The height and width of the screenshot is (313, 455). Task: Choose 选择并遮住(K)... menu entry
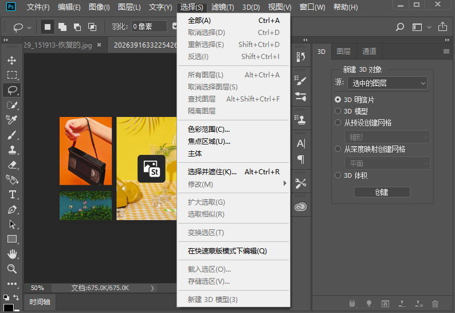point(233,172)
